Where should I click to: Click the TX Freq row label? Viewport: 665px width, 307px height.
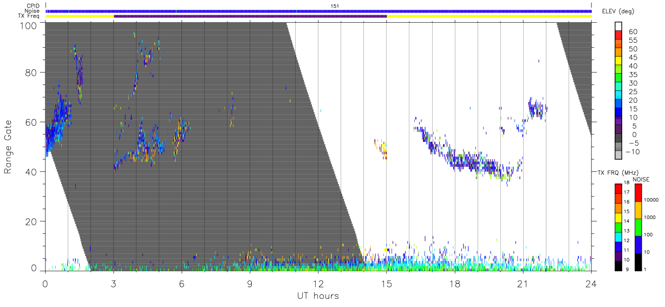click(29, 16)
